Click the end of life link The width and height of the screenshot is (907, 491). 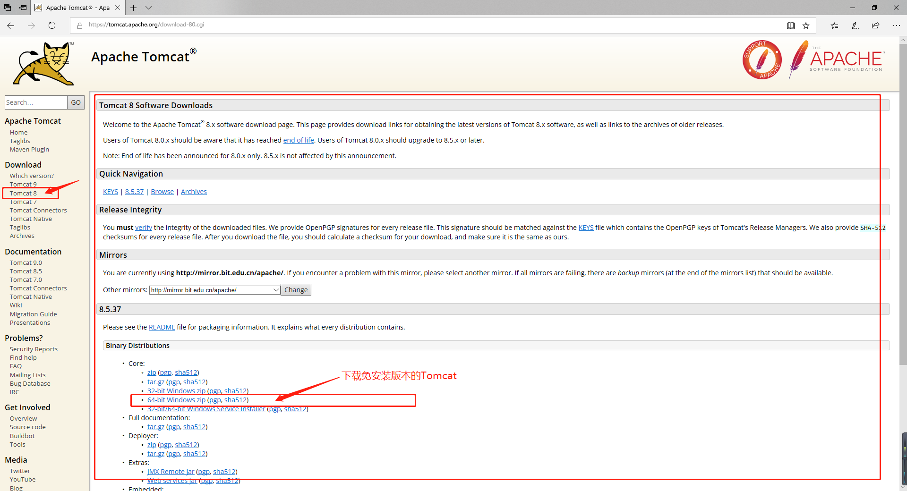pos(299,140)
